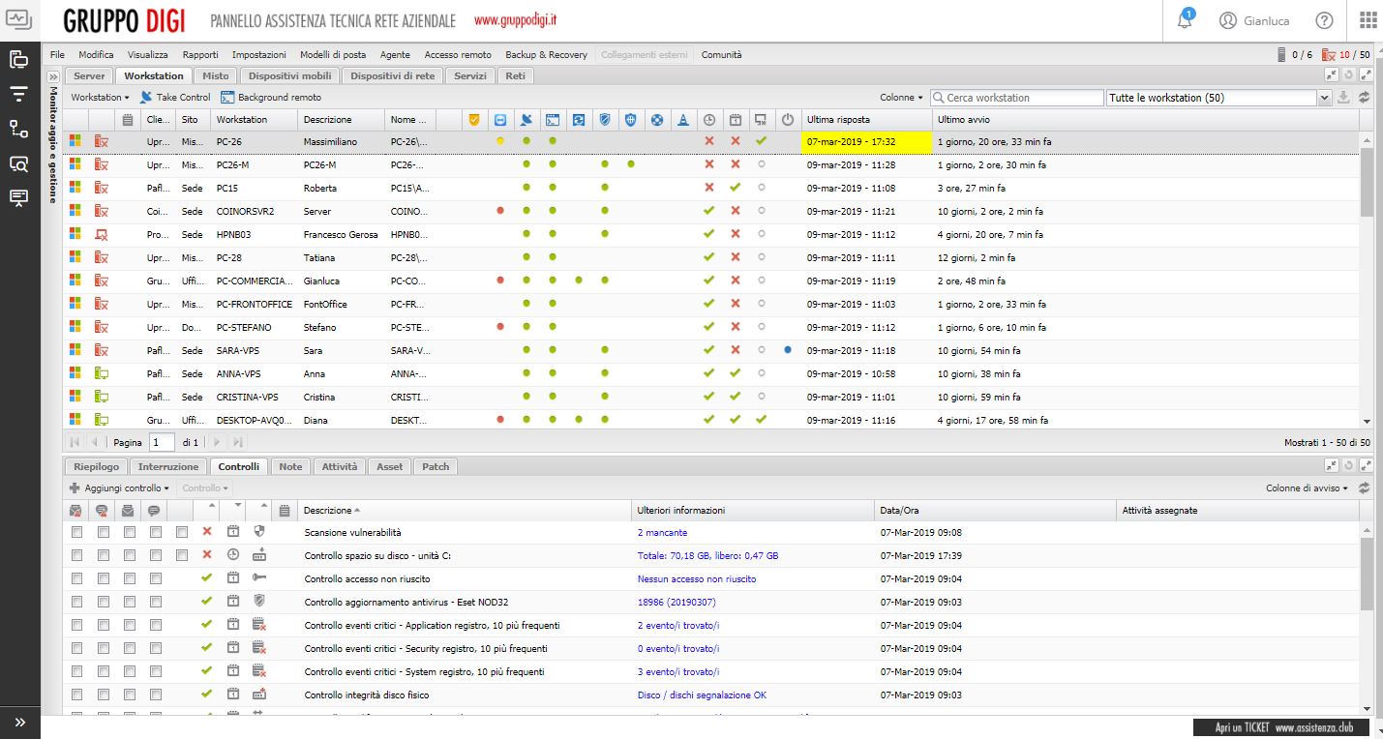Click the monitoring dashboard icon at top-left
Screen dimensions: 1383x739
click(19, 19)
